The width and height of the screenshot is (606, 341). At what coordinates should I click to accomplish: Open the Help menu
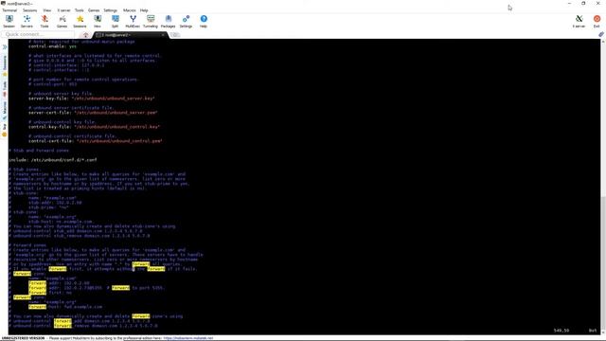[144, 10]
